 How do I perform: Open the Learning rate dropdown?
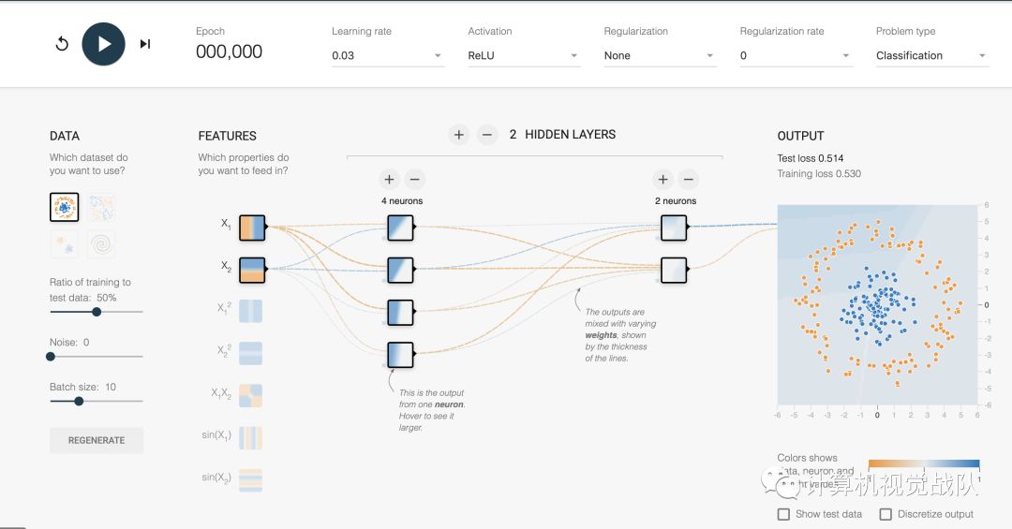[386, 56]
